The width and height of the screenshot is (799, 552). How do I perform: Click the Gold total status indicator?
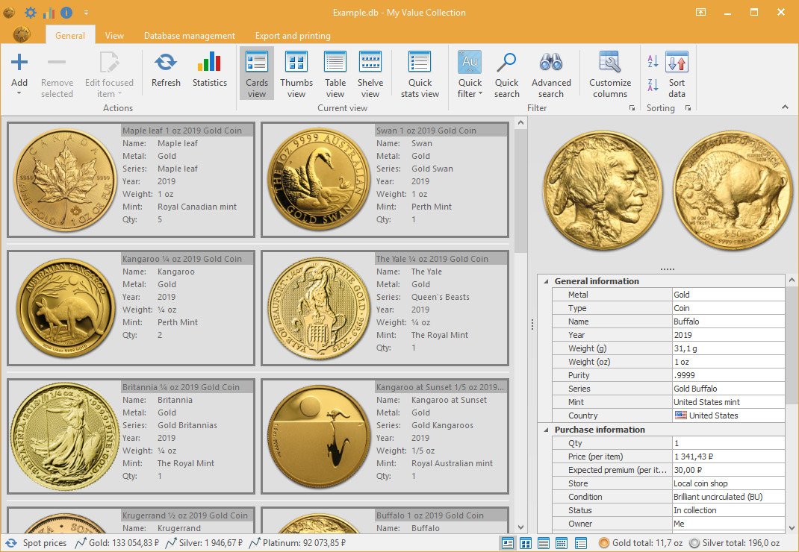(x=641, y=543)
